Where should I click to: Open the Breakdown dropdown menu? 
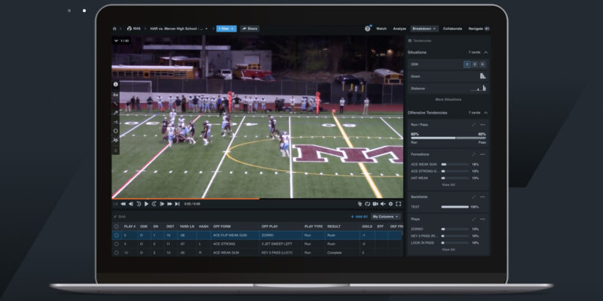point(424,29)
